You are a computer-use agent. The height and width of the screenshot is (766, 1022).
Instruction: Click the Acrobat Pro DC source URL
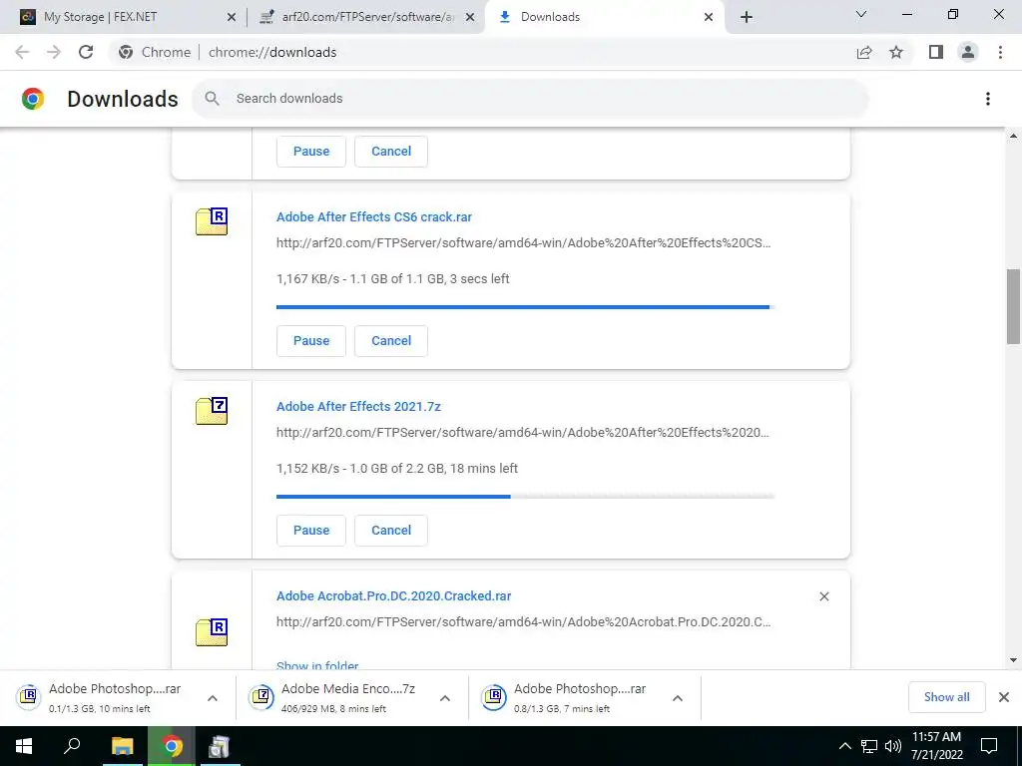click(x=523, y=622)
